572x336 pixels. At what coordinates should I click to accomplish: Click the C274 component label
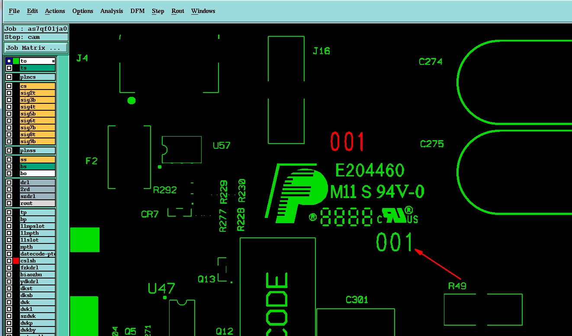(x=431, y=62)
